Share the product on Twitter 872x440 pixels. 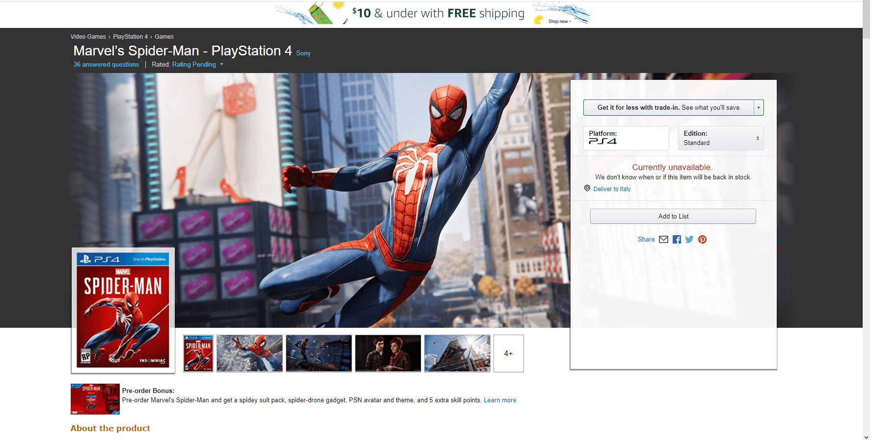tap(689, 240)
